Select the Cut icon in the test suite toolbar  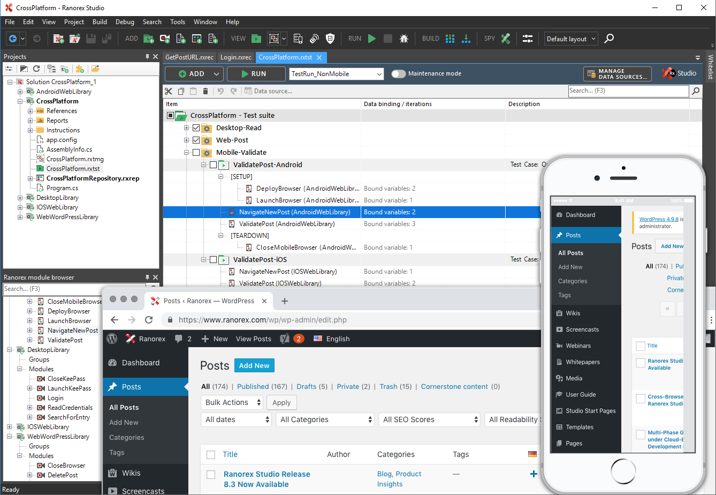pyautogui.click(x=169, y=91)
